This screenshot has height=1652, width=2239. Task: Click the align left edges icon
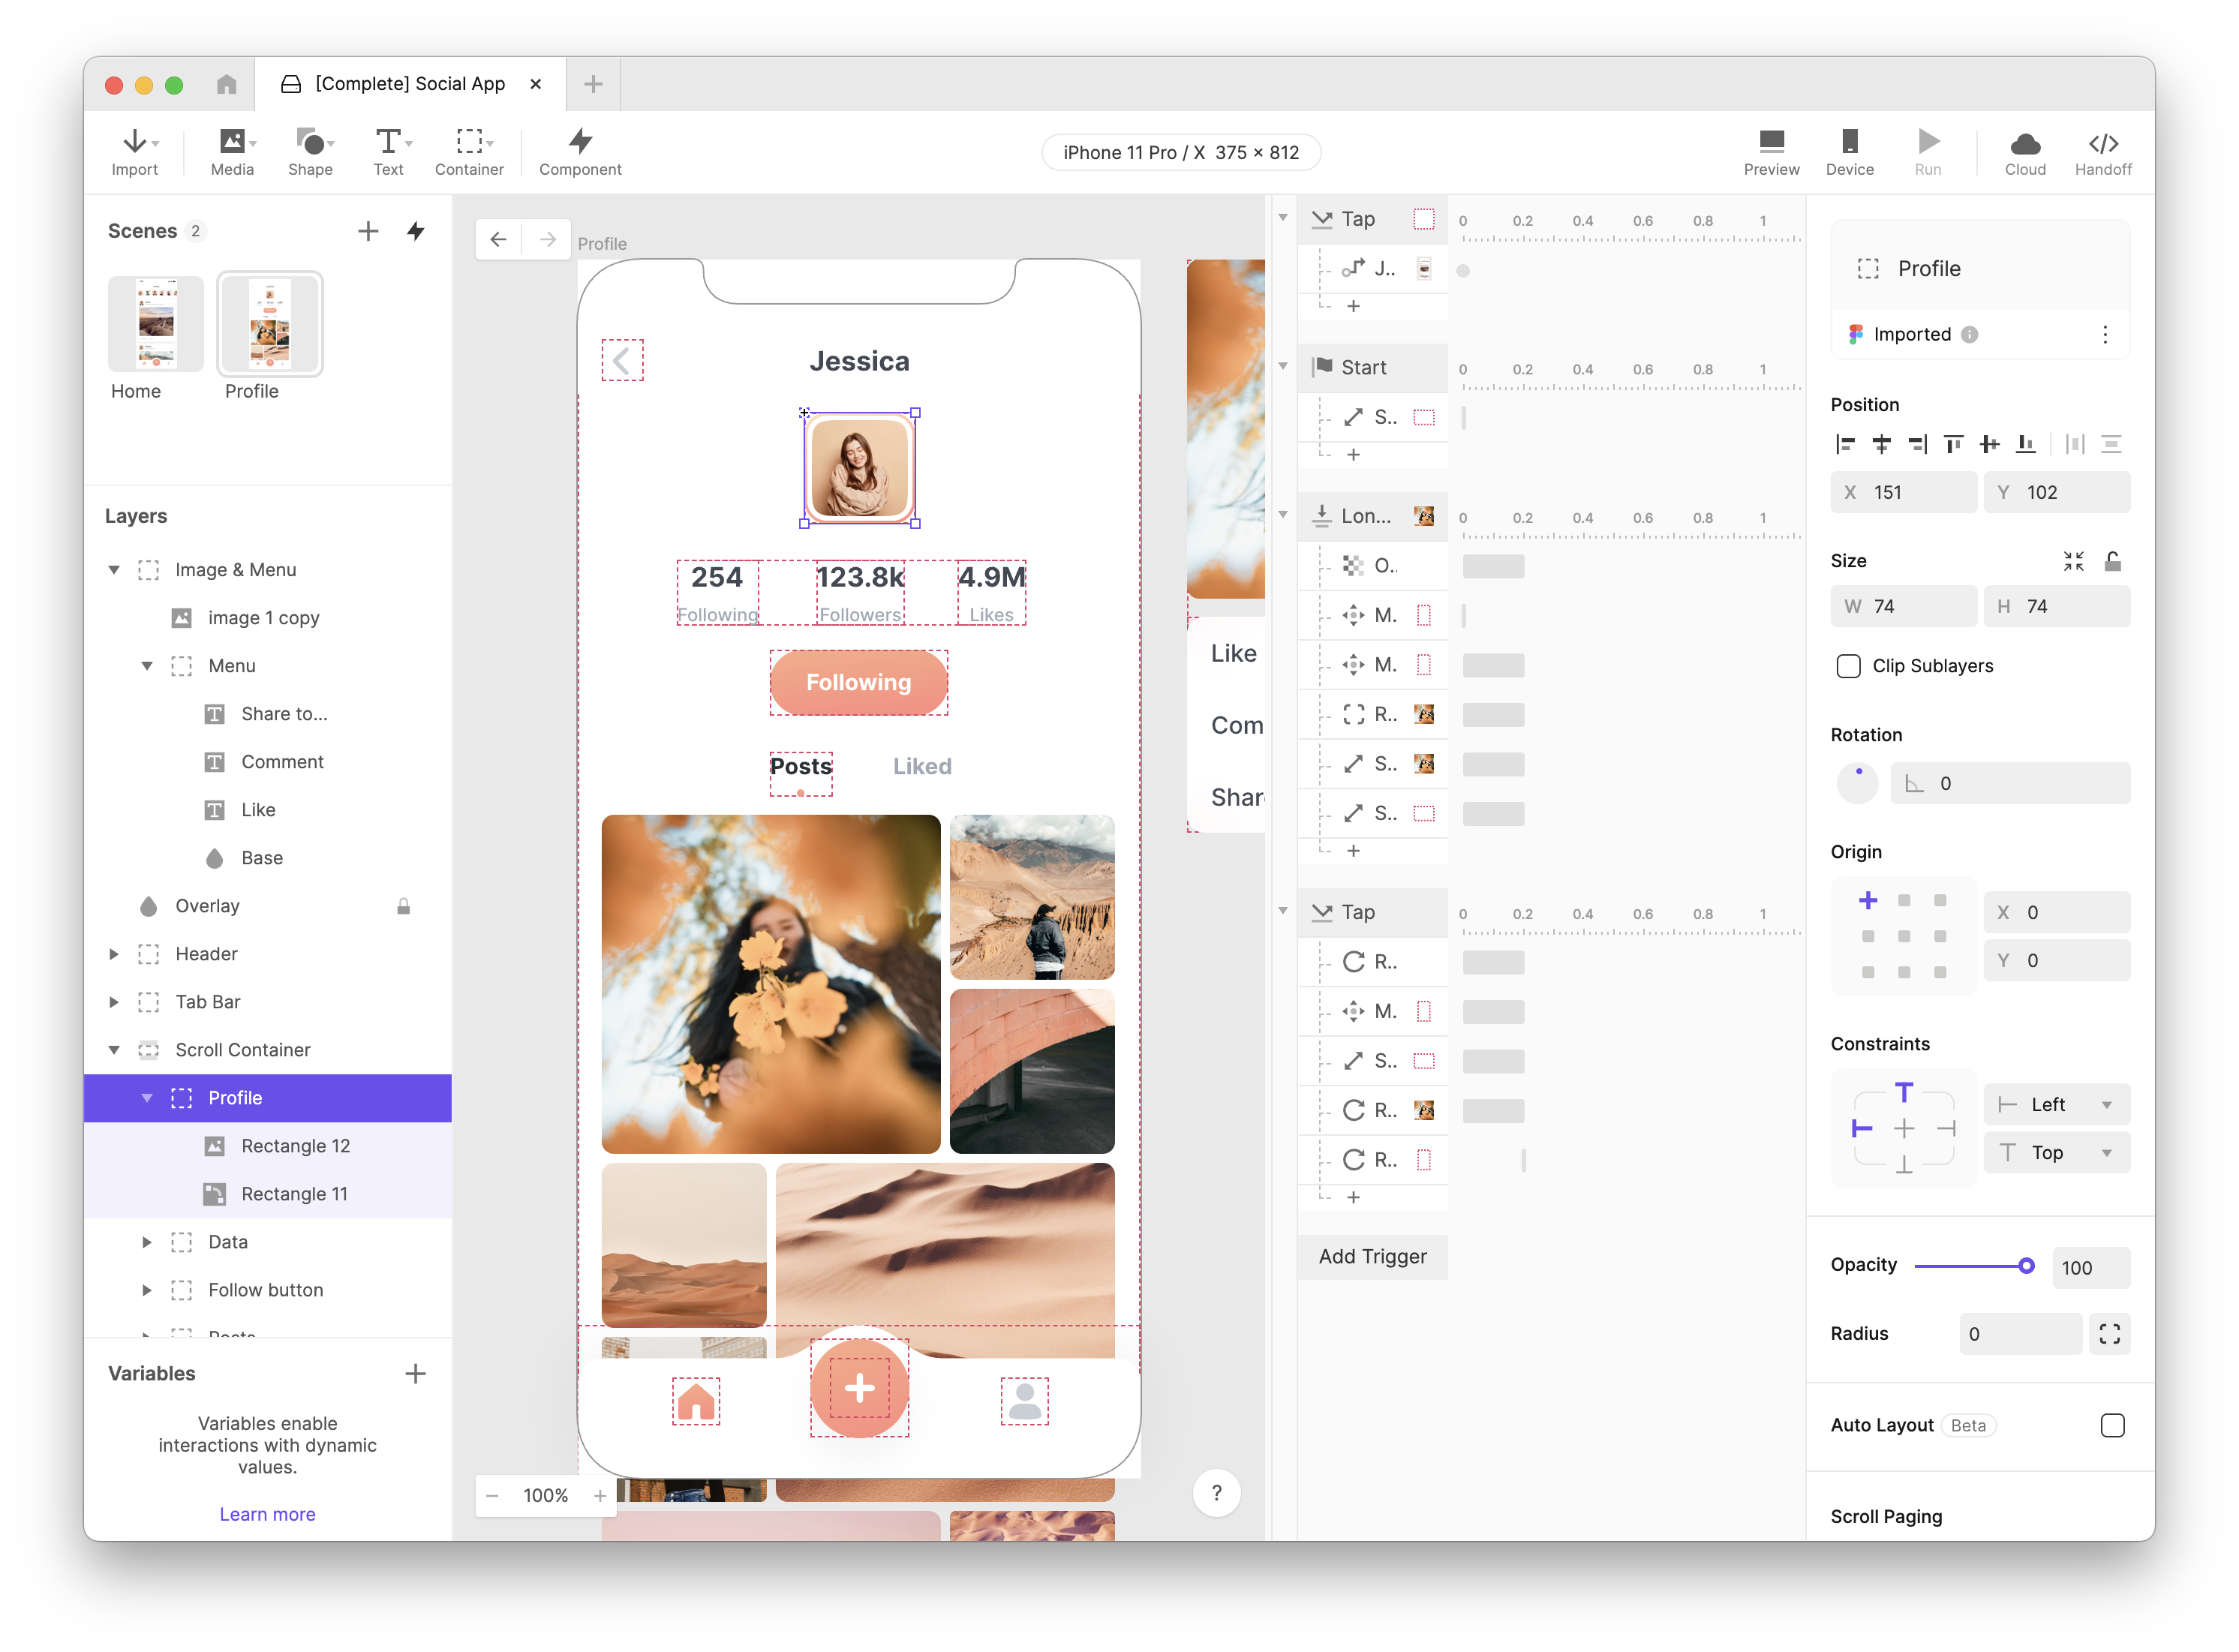click(x=1846, y=444)
